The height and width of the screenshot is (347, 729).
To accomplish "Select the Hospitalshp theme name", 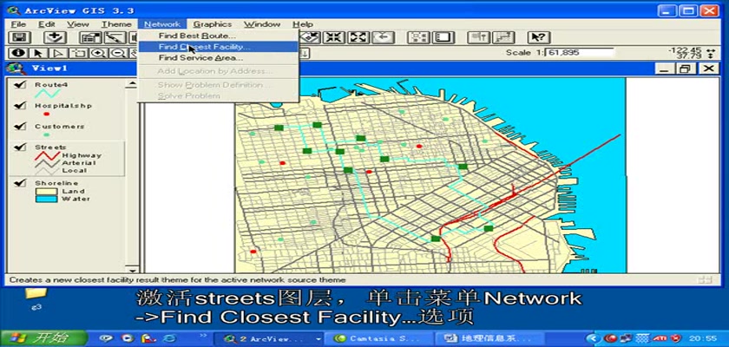I will tap(63, 106).
